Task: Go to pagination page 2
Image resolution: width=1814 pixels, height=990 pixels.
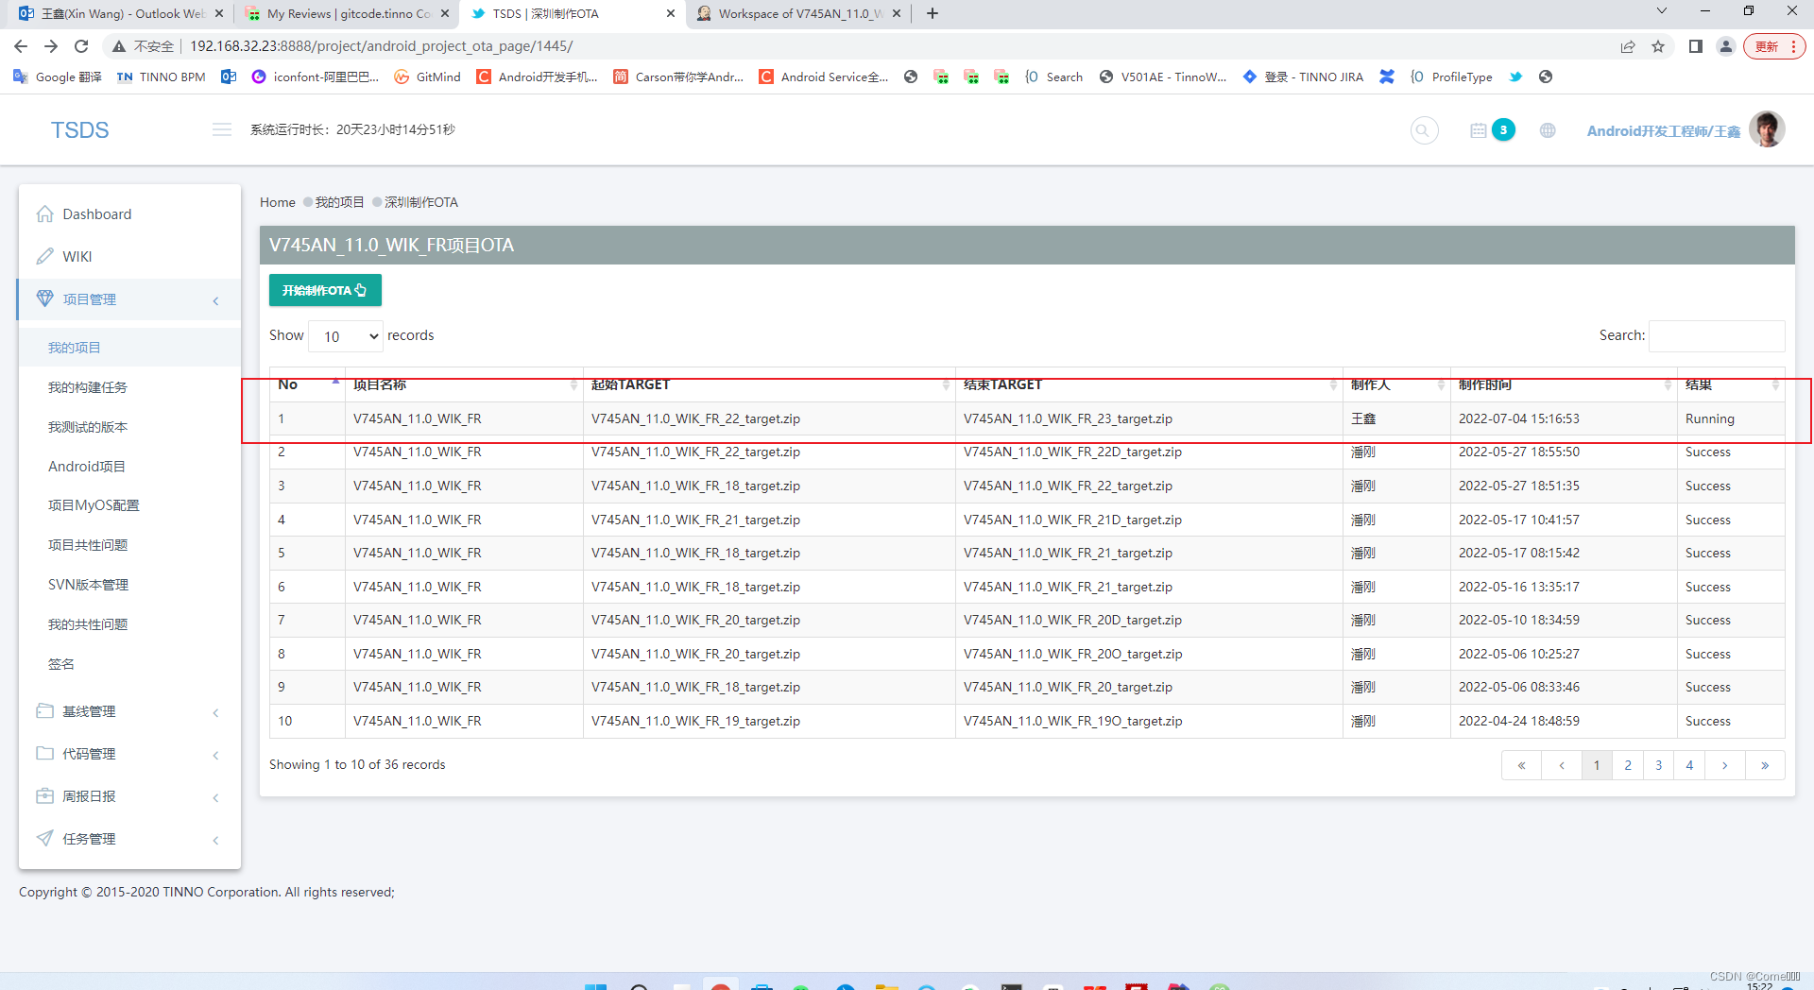Action: [x=1628, y=765]
